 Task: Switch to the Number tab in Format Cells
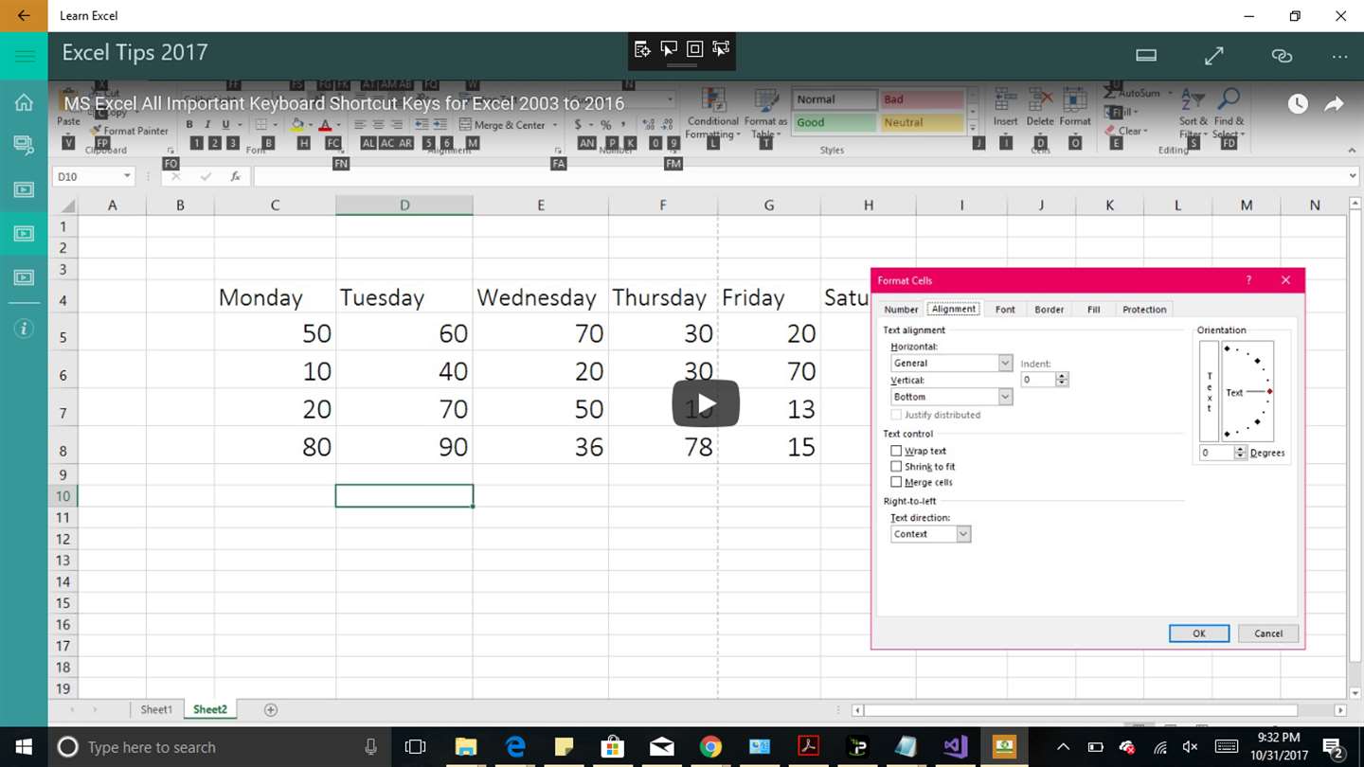(901, 310)
